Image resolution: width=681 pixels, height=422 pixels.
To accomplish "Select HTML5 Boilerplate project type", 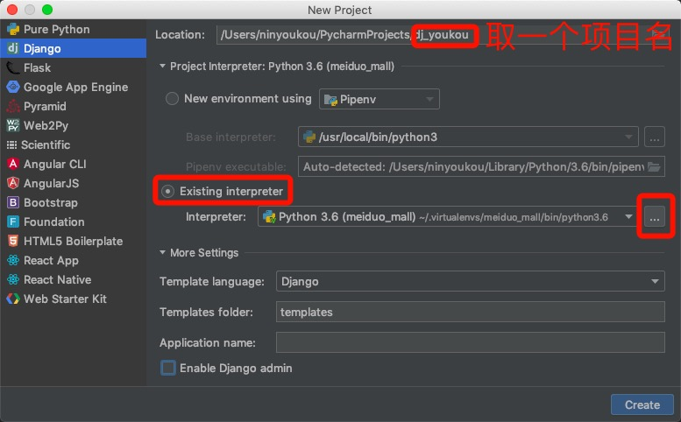I will click(x=73, y=241).
